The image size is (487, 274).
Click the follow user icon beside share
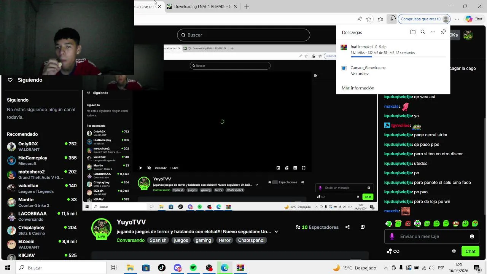[x=363, y=227]
